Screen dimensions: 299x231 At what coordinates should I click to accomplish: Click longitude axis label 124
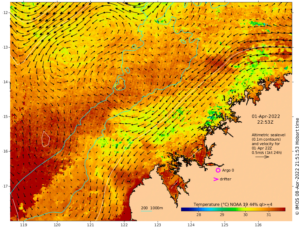[191, 225]
